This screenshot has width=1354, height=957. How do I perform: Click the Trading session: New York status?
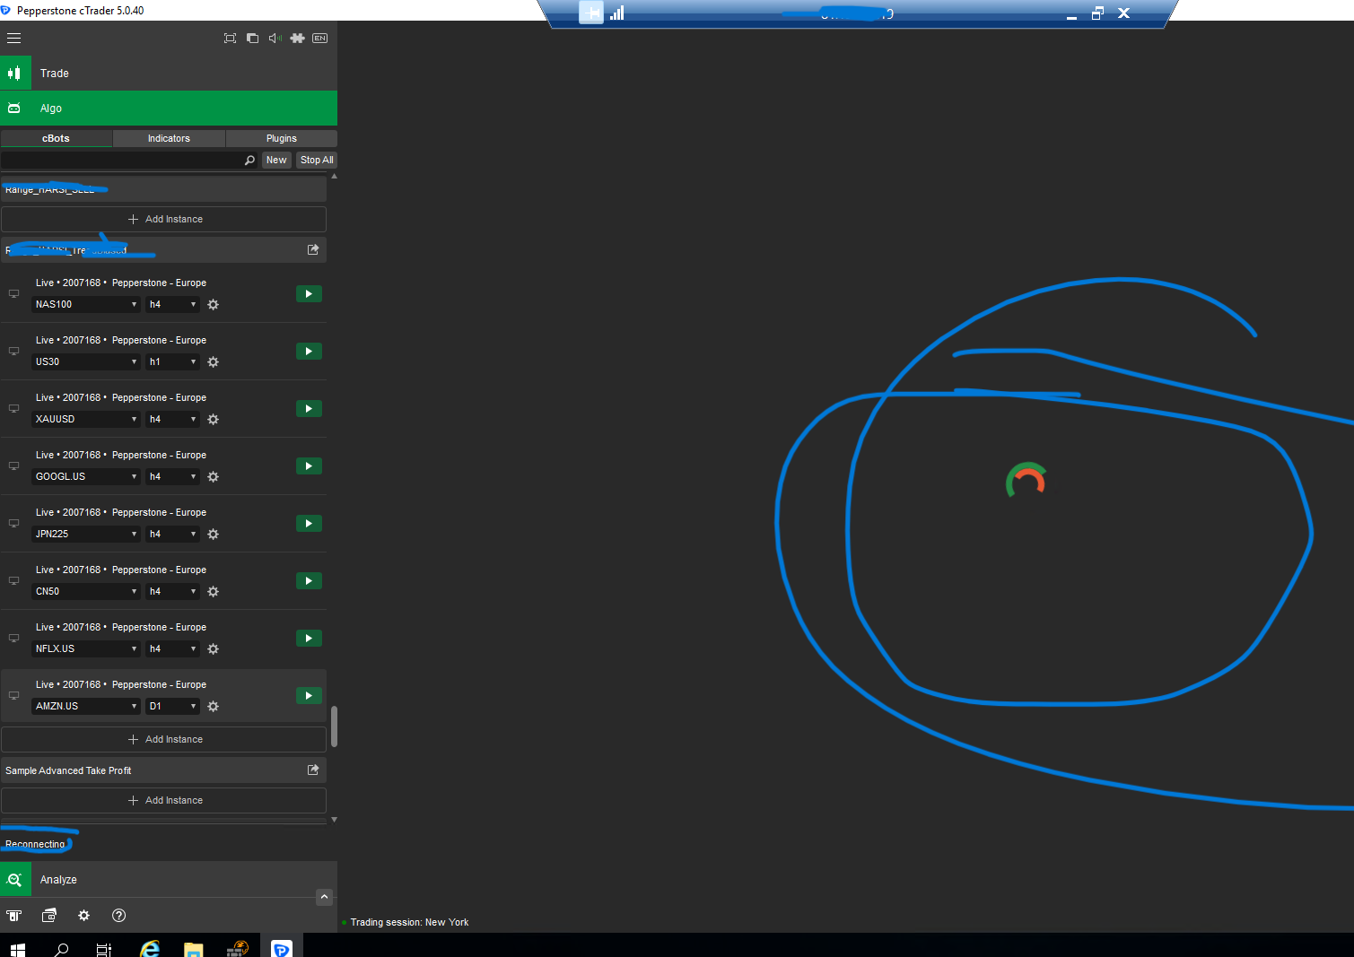[x=409, y=922]
